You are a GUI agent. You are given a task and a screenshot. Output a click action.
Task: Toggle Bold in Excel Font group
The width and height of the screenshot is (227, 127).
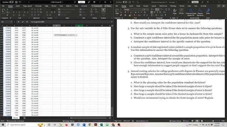13,12
